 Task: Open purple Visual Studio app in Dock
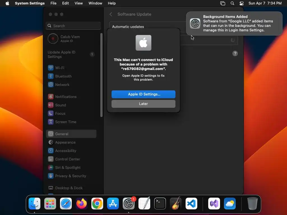click(214, 204)
